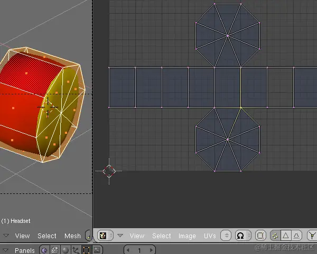Decrease the frame number with left arrow
This screenshot has width=317, height=254.
(128, 250)
